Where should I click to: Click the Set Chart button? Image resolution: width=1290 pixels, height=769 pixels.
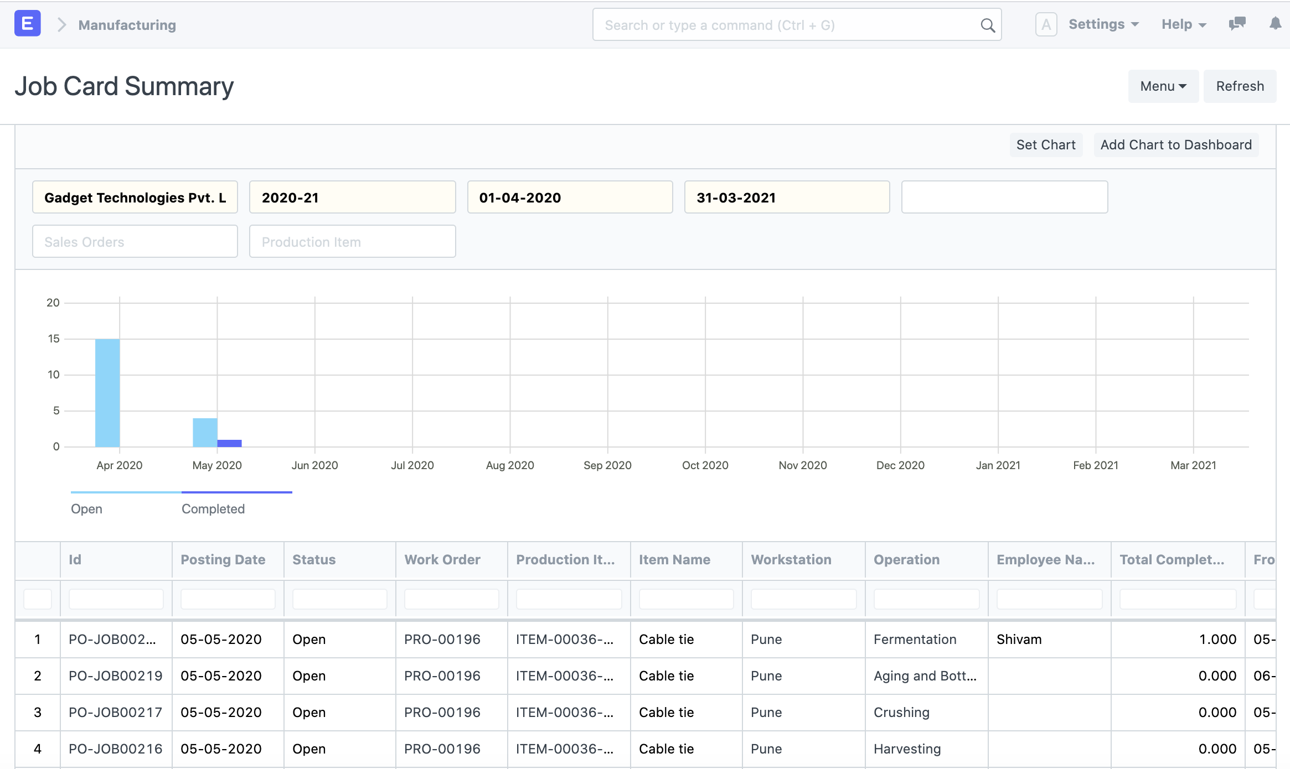pos(1045,145)
